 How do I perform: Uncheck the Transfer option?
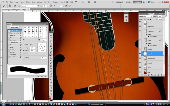pos(9,45)
